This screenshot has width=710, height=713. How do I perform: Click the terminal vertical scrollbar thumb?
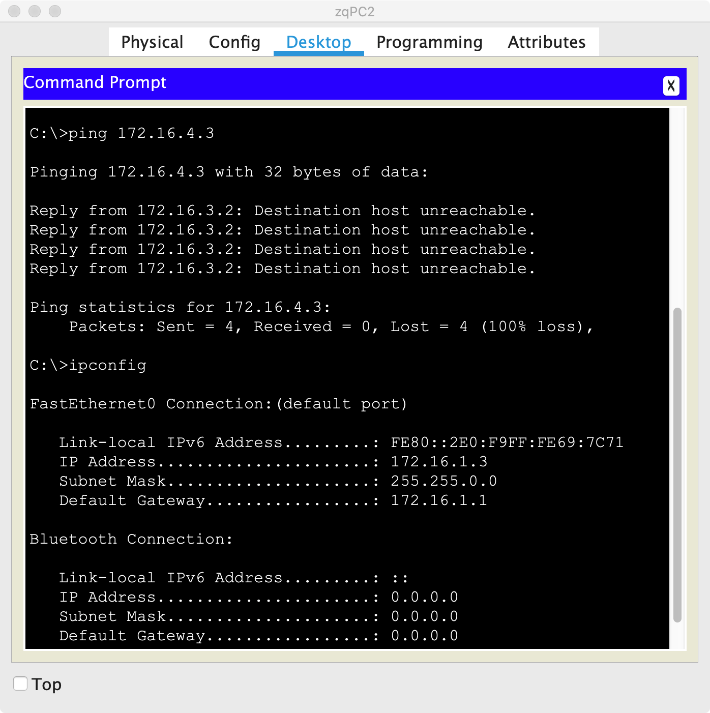click(x=677, y=465)
